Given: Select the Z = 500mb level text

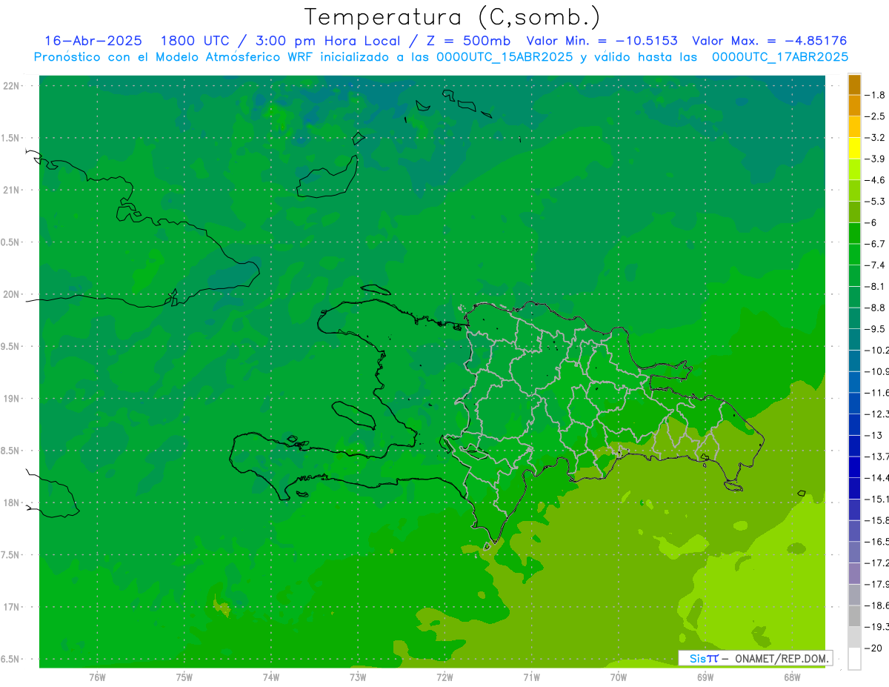Looking at the screenshot, I should pos(468,41).
